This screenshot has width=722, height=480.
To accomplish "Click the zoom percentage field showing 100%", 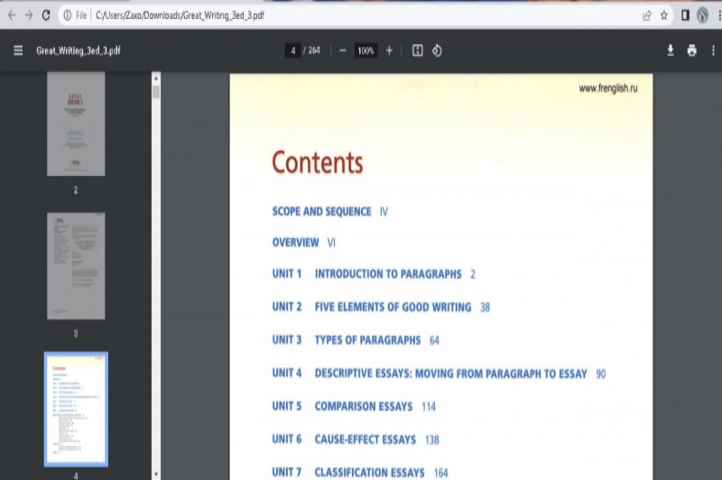I will [366, 51].
